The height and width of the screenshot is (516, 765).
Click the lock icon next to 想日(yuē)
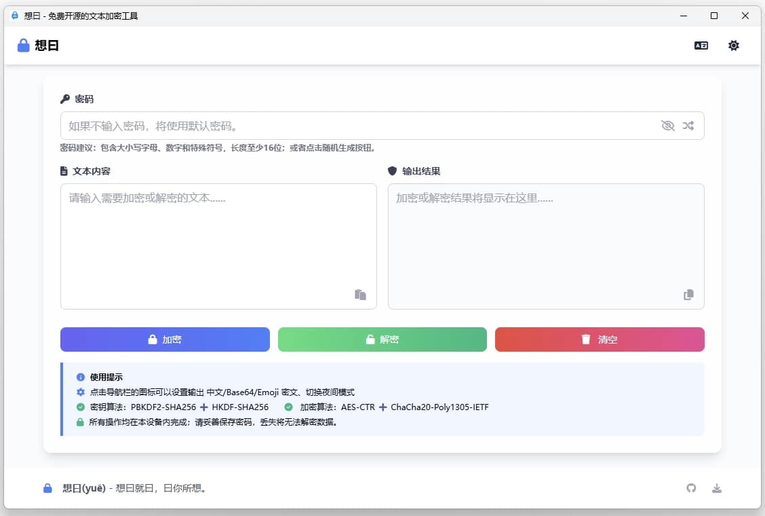tap(47, 488)
